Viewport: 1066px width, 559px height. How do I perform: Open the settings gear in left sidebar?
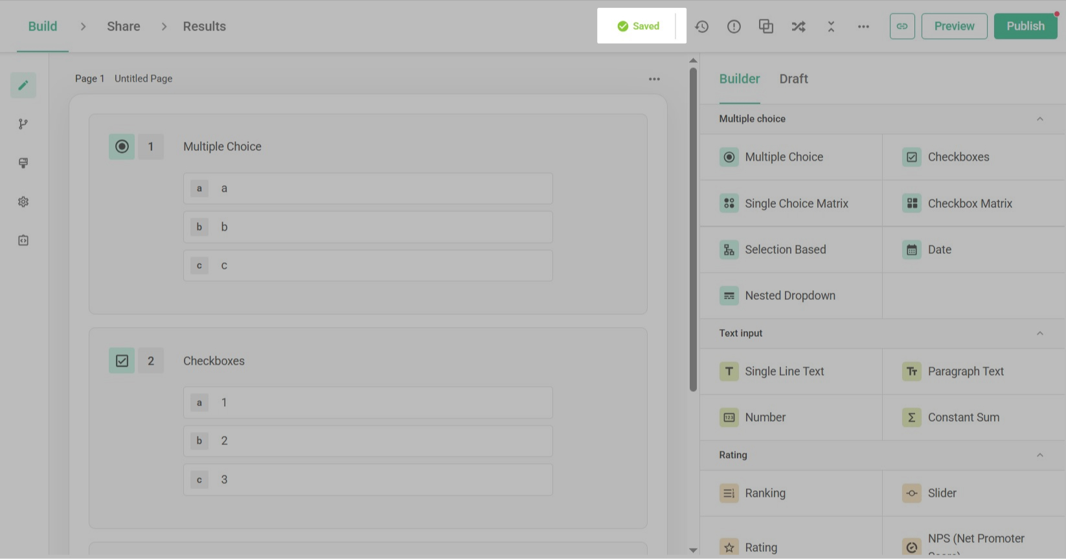point(23,202)
